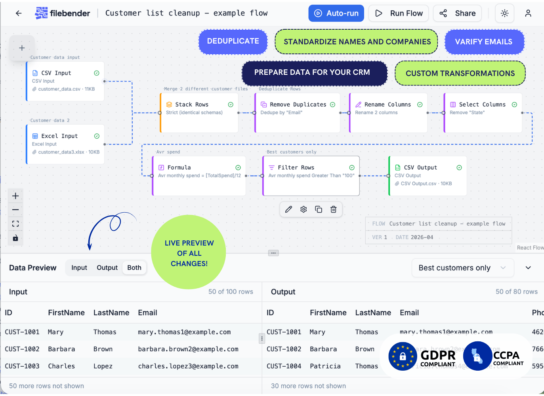
Task: Open node settings gear icon
Action: click(303, 209)
